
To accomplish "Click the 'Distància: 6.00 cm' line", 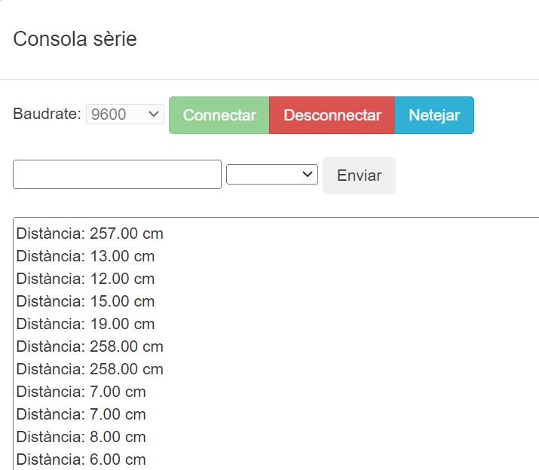I will coord(81,459).
